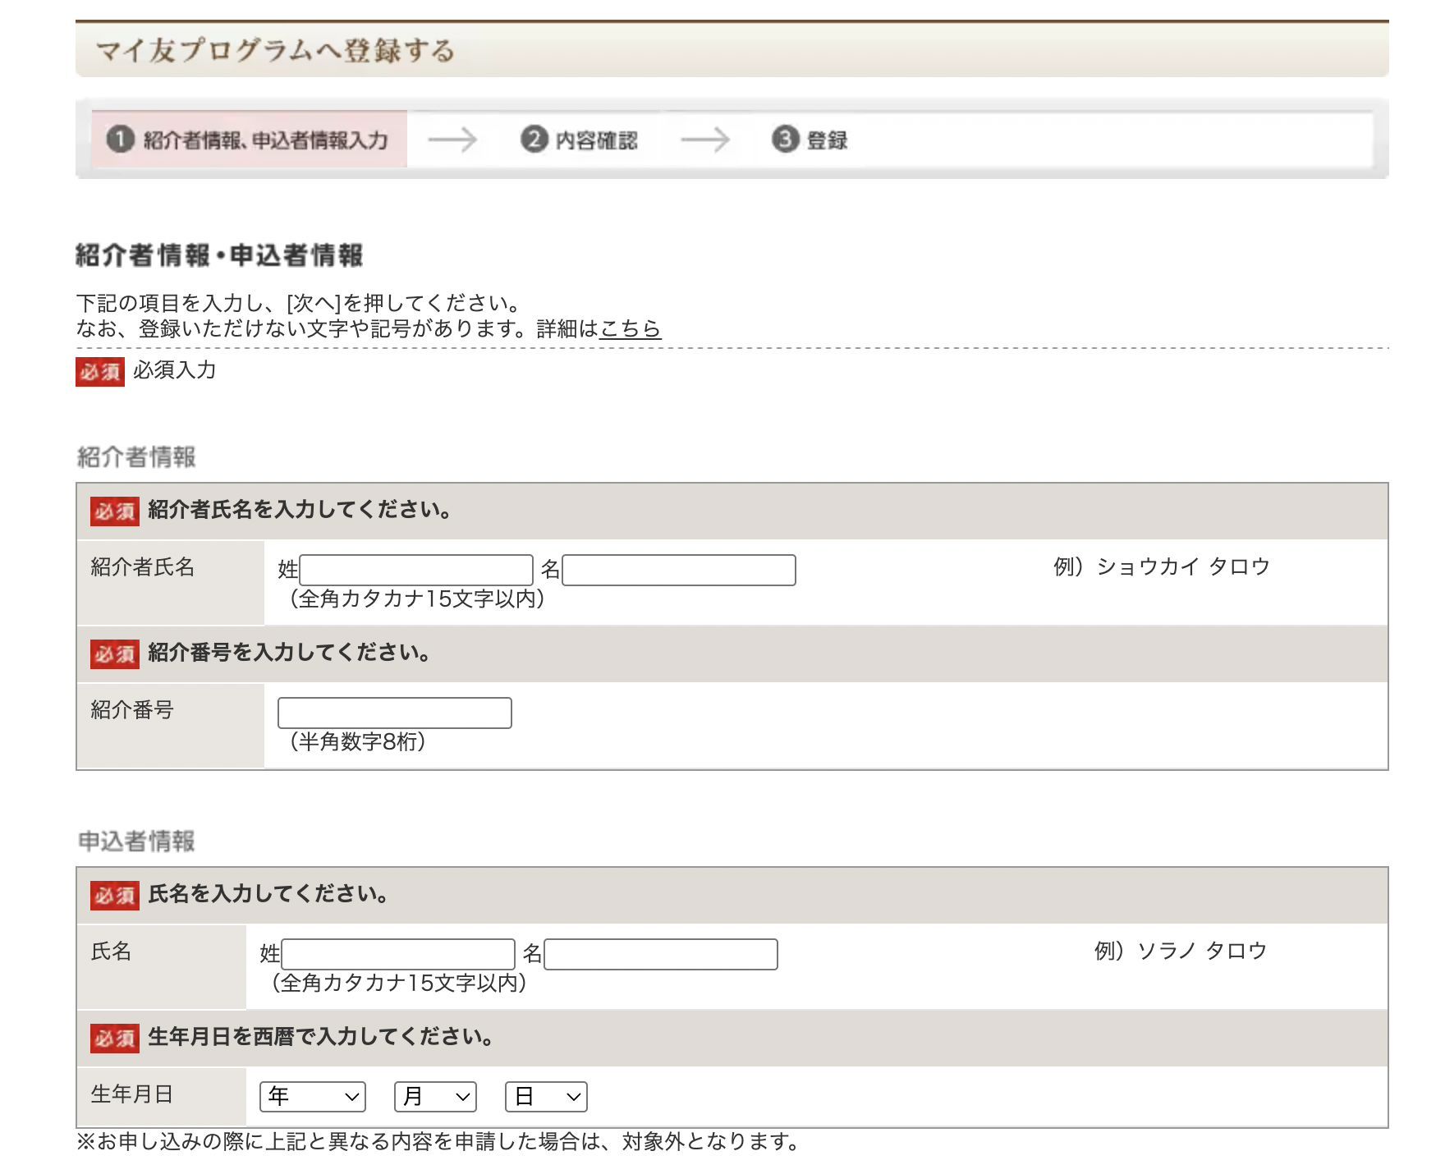The height and width of the screenshot is (1174, 1445).
Task: Select step 2 内容確認
Action: click(x=580, y=140)
